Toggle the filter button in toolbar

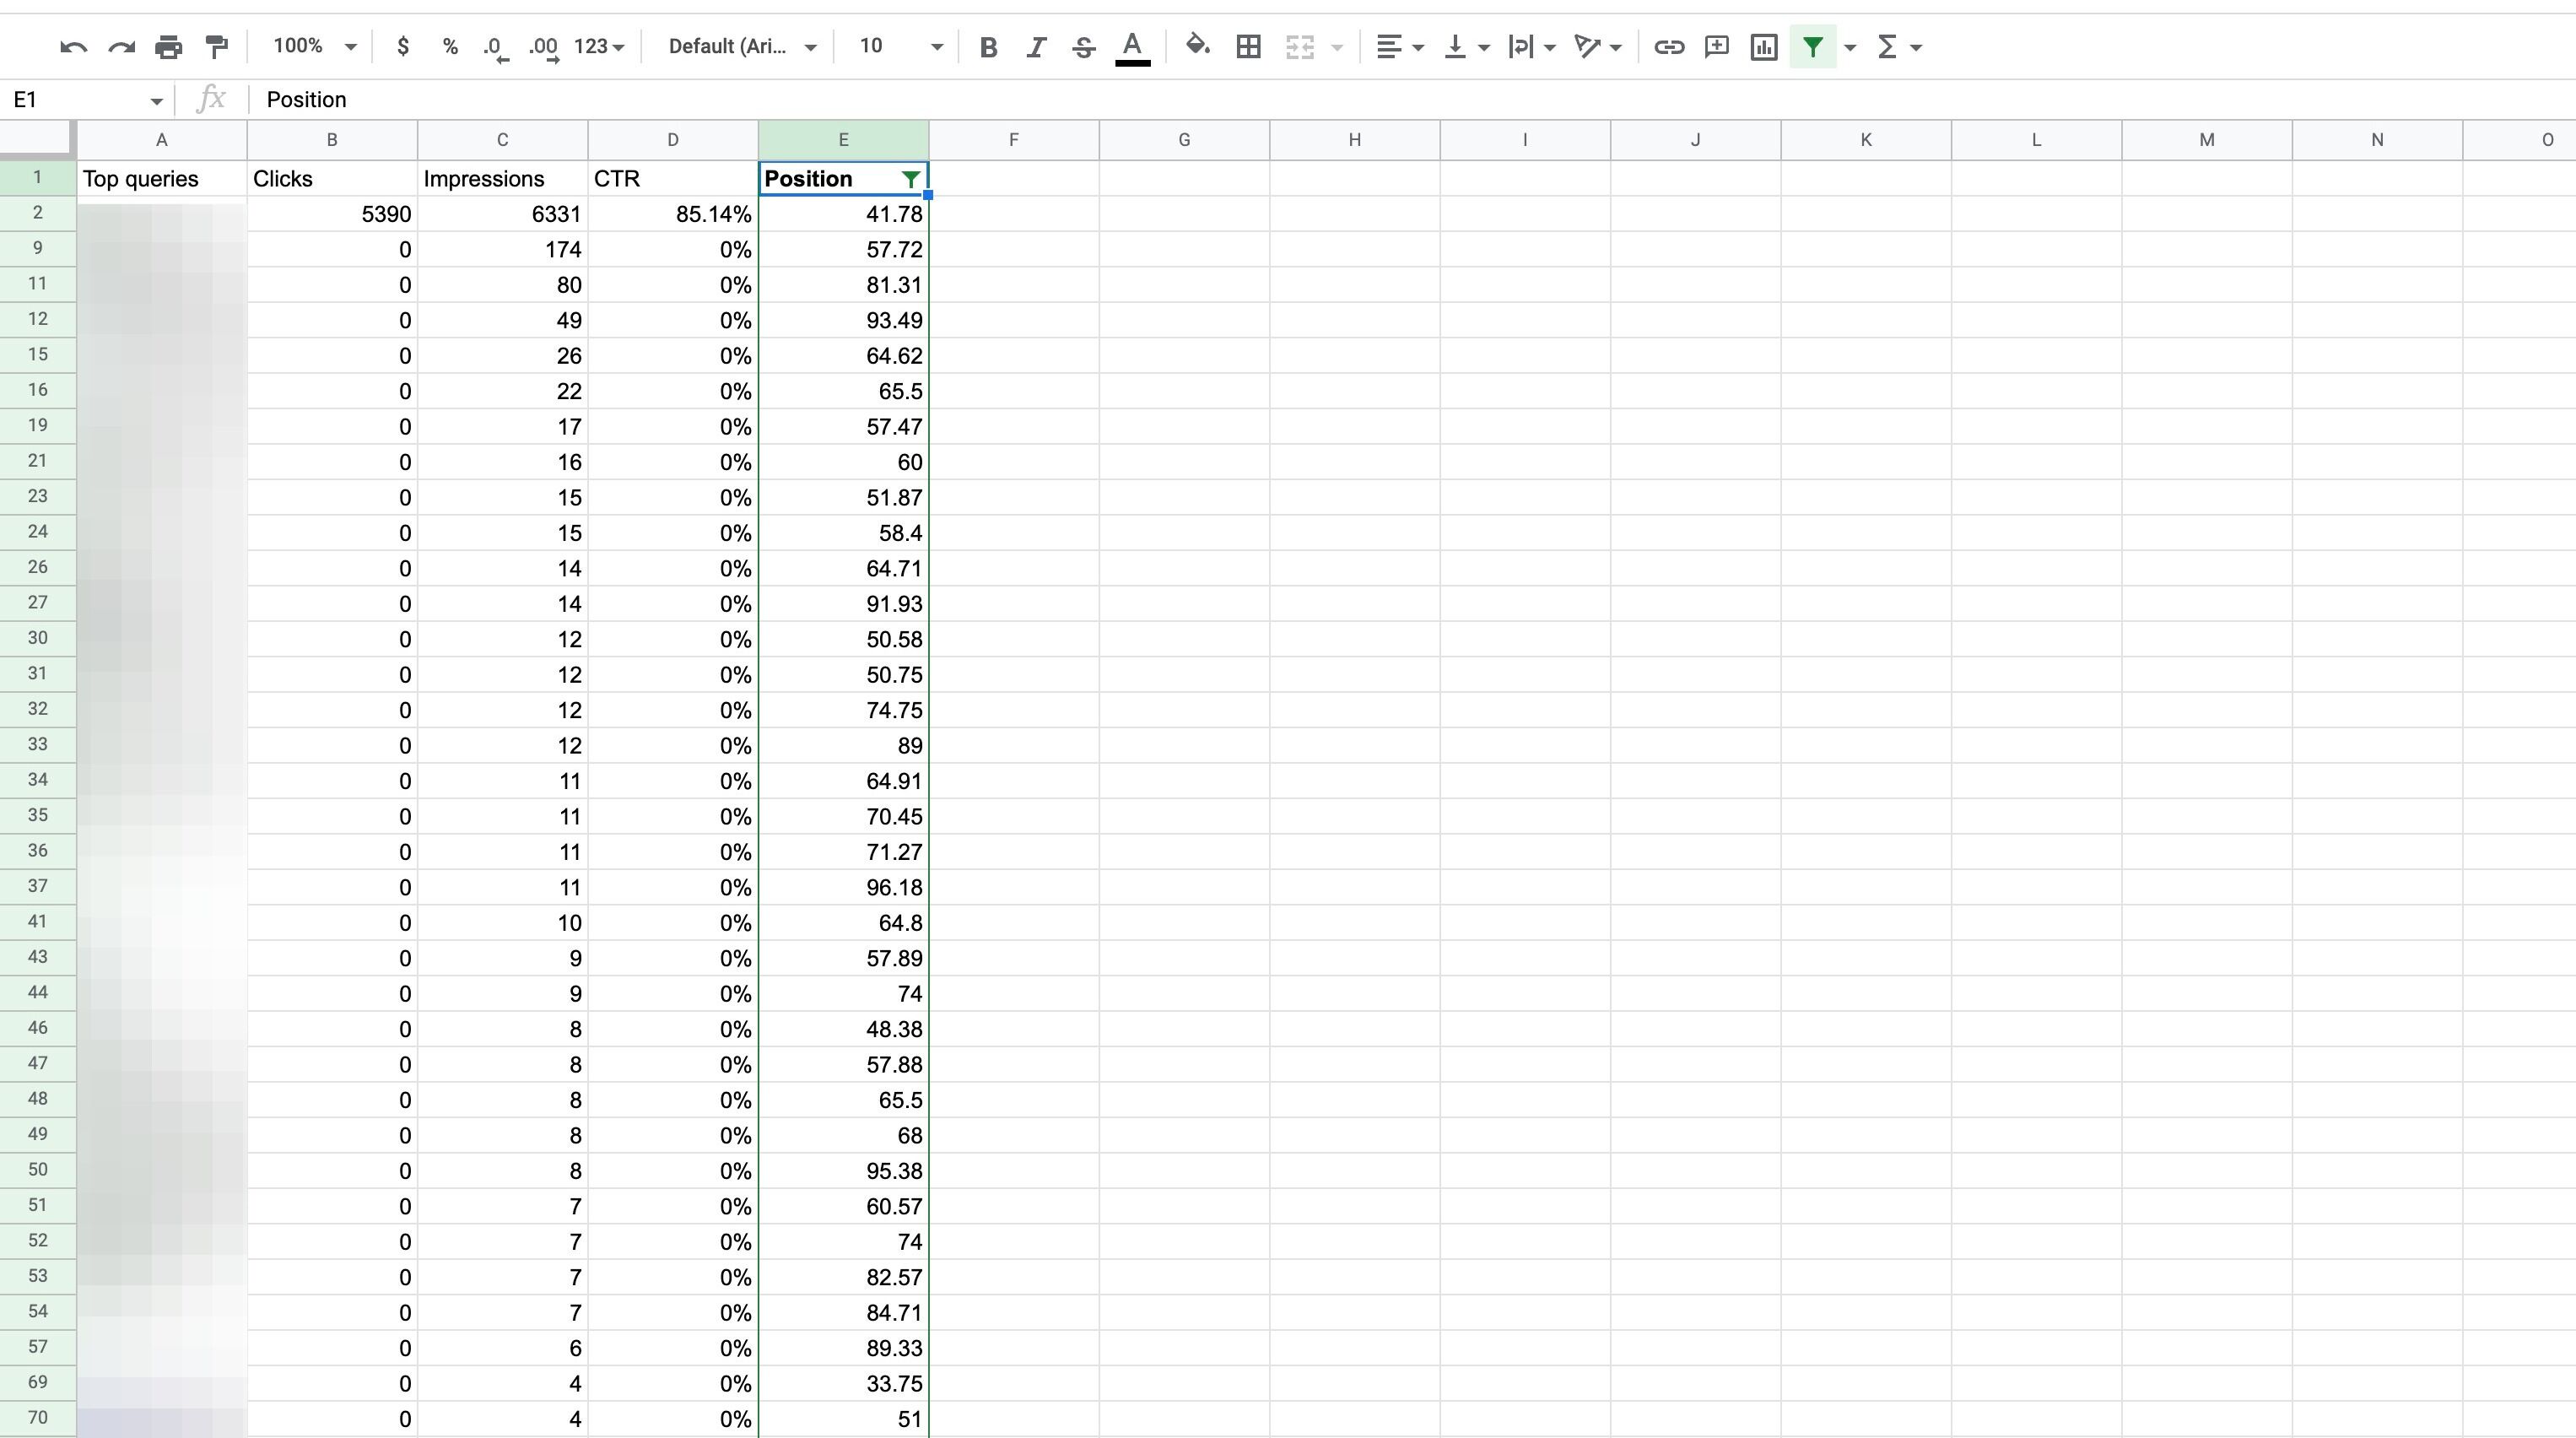tap(1812, 47)
